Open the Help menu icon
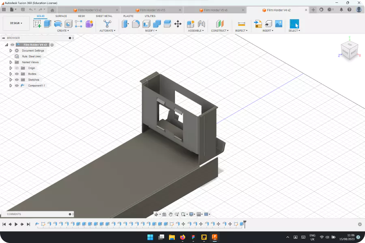 pos(350,10)
